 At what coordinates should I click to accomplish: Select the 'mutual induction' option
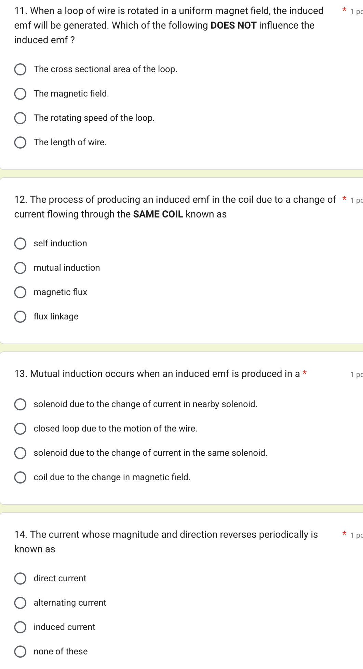click(20, 268)
